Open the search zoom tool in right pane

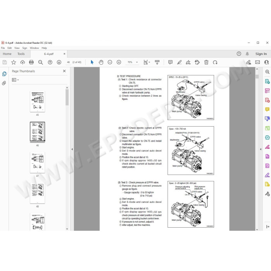click(267, 72)
